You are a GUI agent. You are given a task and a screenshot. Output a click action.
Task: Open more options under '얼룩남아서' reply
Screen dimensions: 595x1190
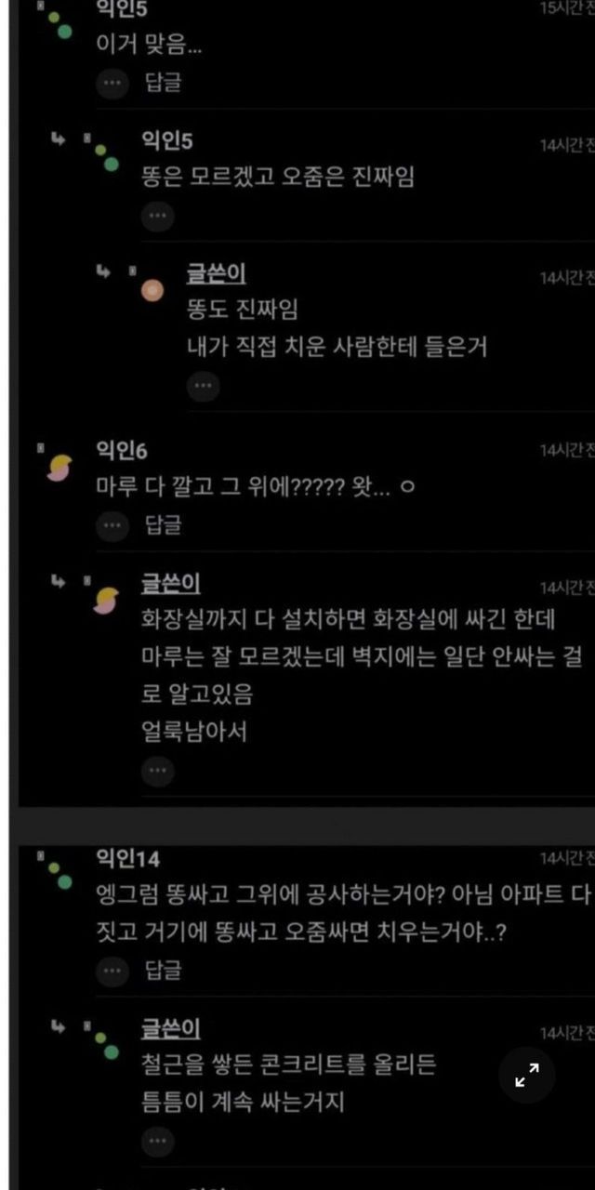tap(157, 771)
